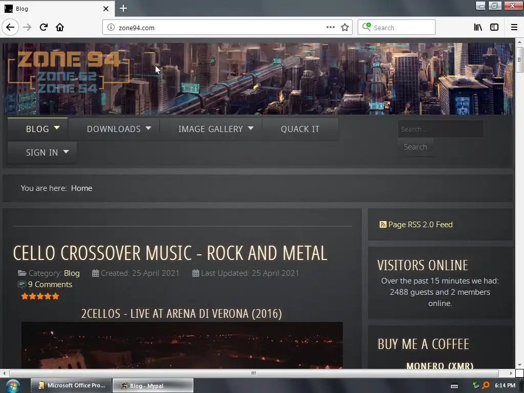The image size is (524, 393).
Task: Click the 2CELLOS Live at Arena heading
Action: click(x=182, y=314)
